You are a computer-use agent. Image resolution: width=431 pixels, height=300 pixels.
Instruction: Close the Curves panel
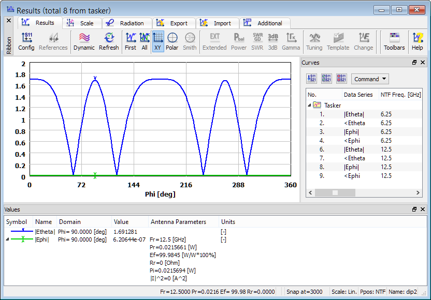click(423, 63)
